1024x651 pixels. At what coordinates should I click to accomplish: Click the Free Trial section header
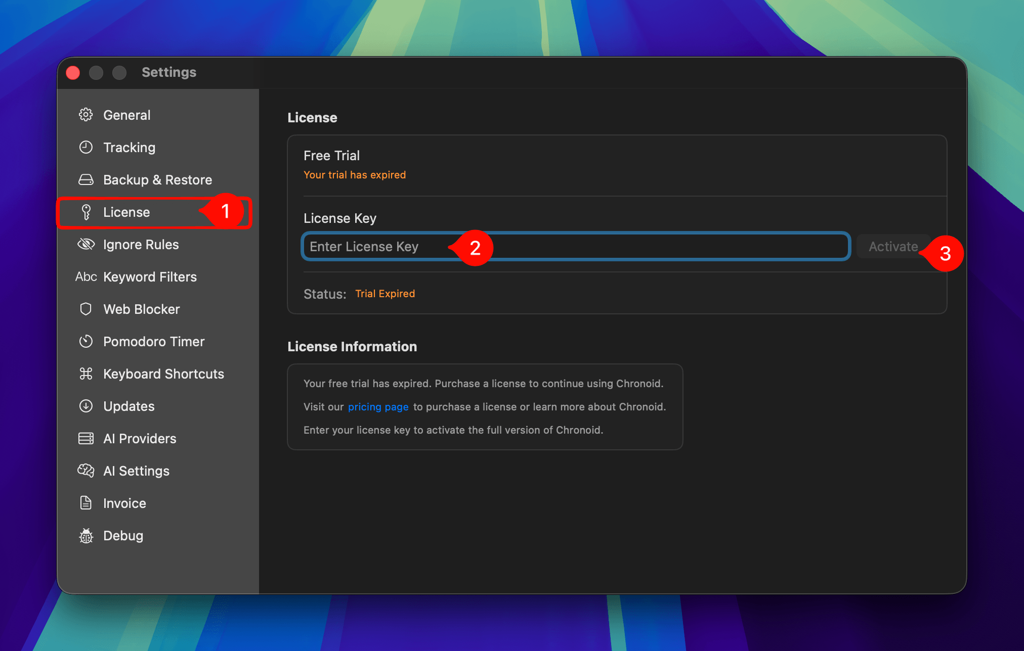[332, 155]
